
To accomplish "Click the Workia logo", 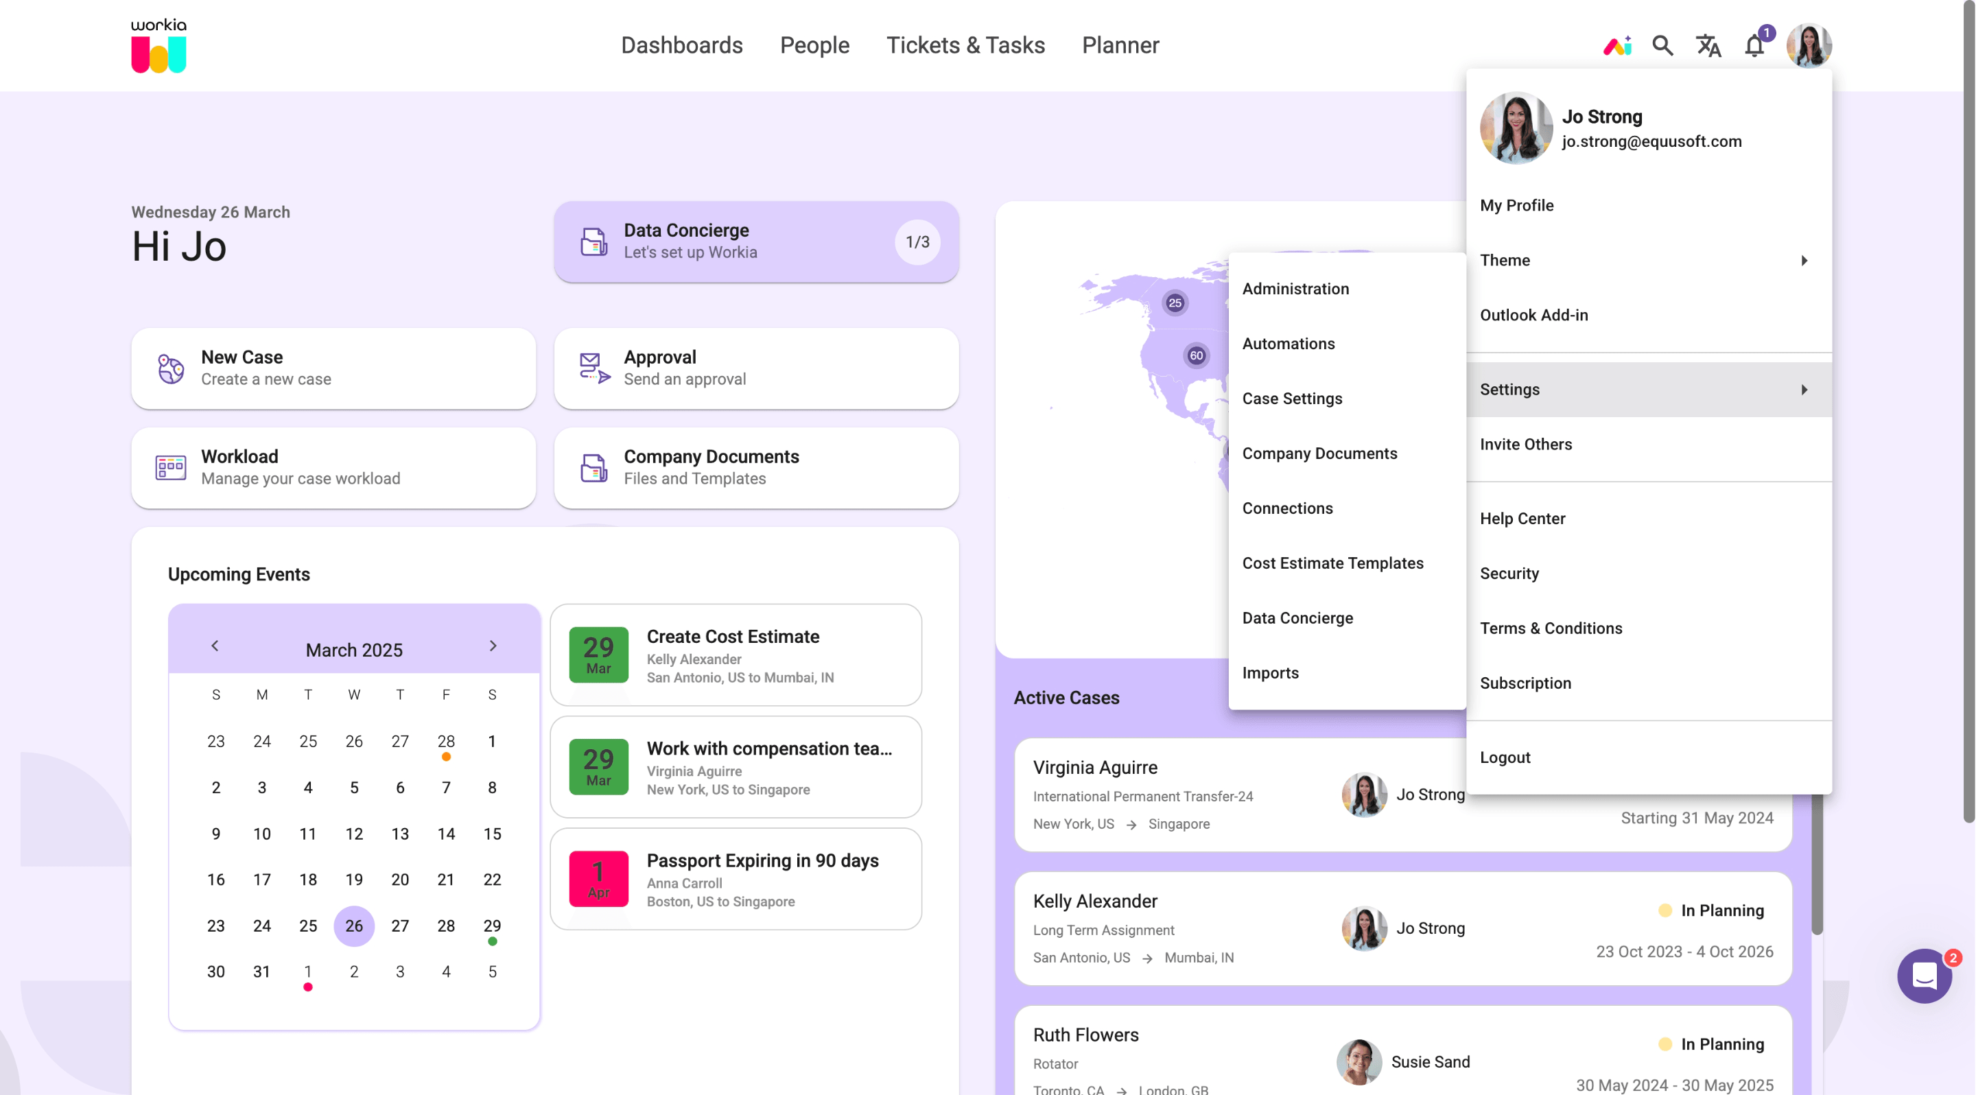I will 158,46.
